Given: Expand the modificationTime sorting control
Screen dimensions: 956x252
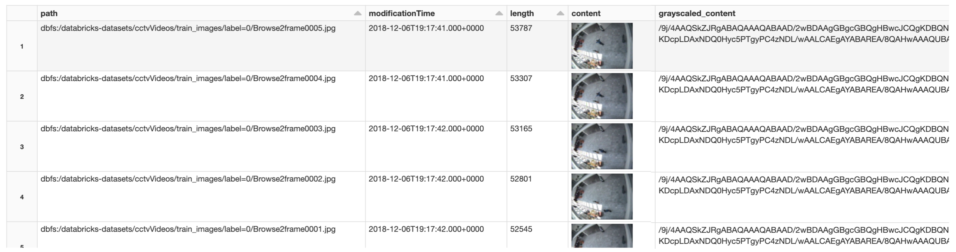Looking at the screenshot, I should point(499,13).
